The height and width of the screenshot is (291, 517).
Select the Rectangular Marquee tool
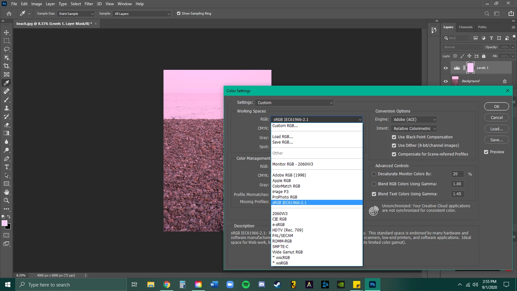coord(6,41)
